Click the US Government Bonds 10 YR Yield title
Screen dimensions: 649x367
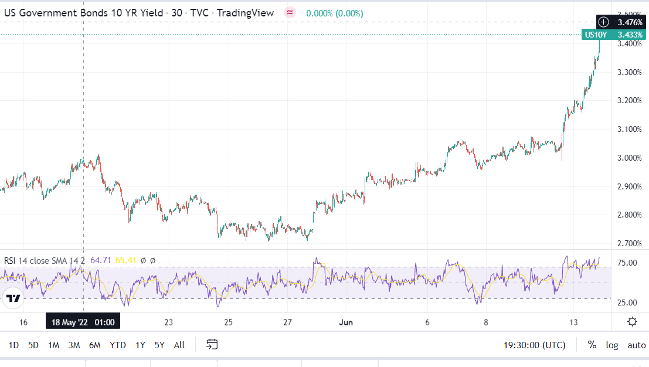[x=83, y=13]
